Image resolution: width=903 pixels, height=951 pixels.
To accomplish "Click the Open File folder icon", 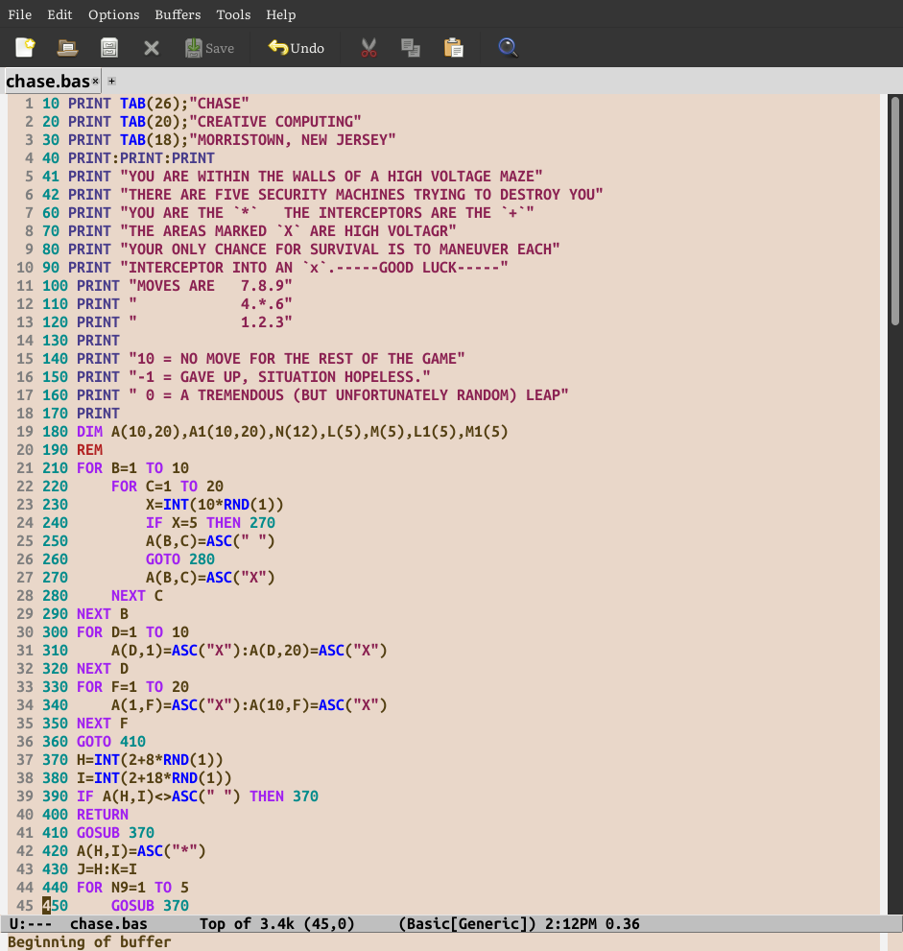I will point(67,47).
